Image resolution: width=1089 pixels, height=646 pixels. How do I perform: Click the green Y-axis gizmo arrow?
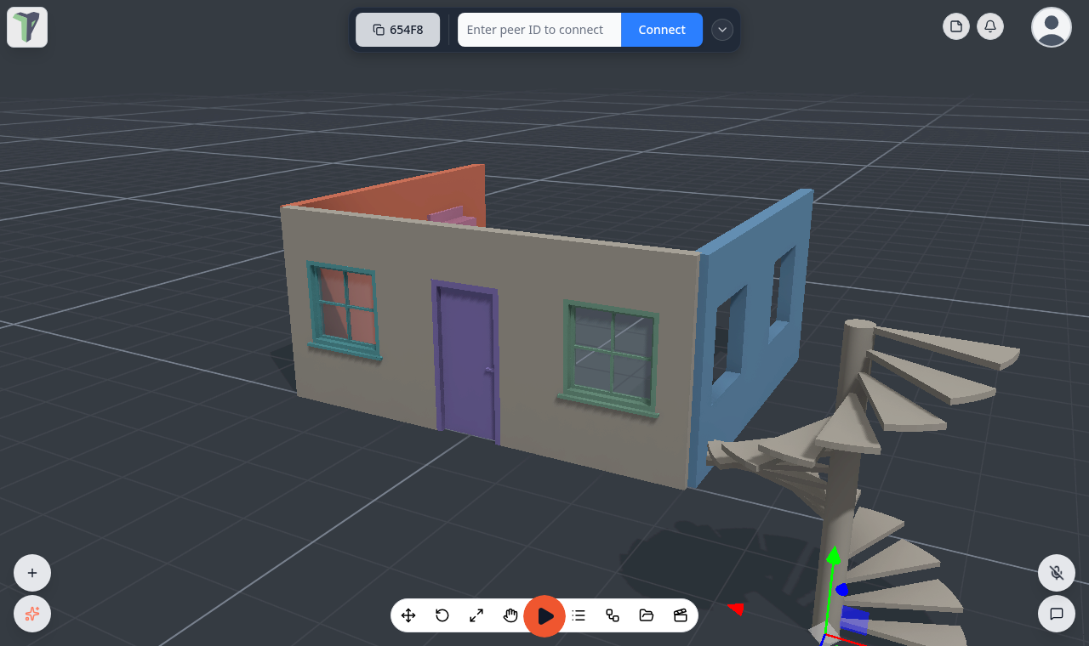[x=834, y=555]
